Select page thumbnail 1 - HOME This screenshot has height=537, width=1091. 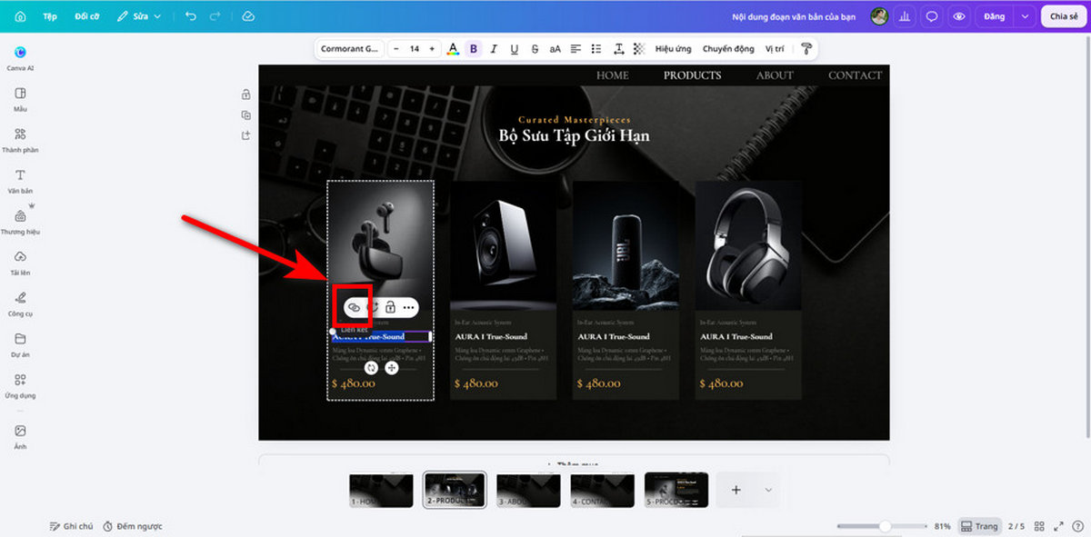(381, 490)
